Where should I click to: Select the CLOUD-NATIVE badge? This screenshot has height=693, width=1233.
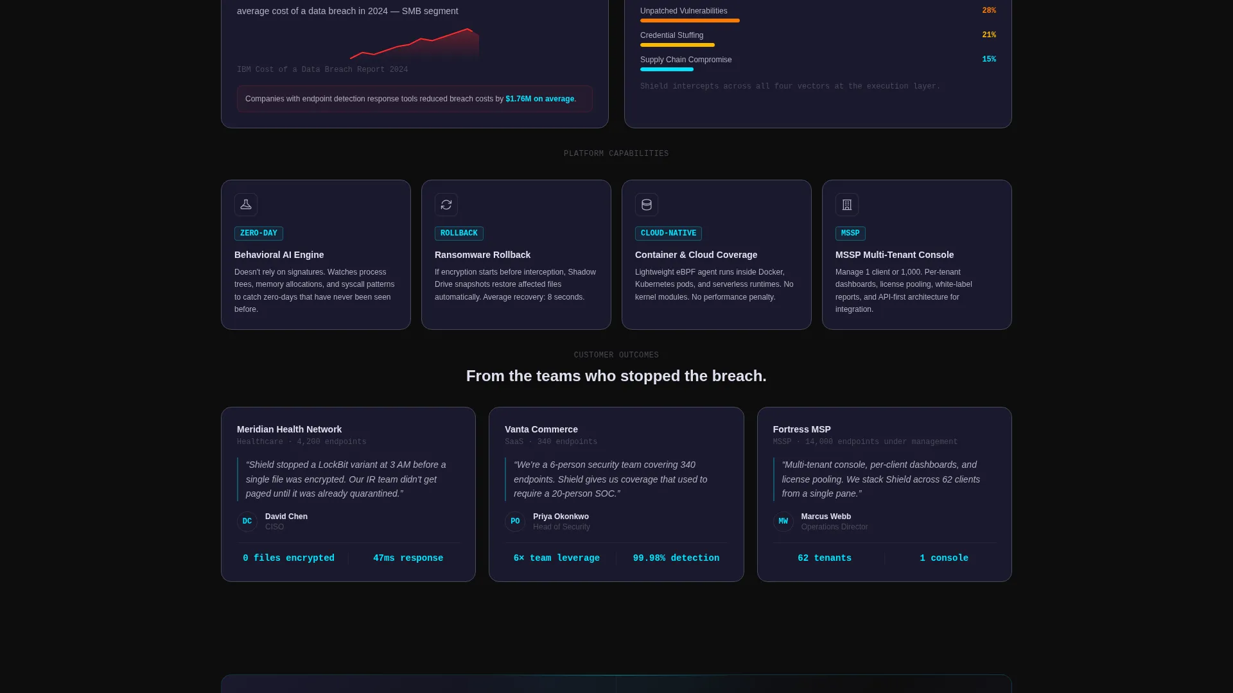tap(669, 234)
